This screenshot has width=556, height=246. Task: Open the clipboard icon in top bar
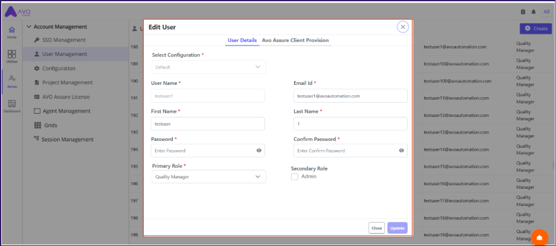pos(523,12)
